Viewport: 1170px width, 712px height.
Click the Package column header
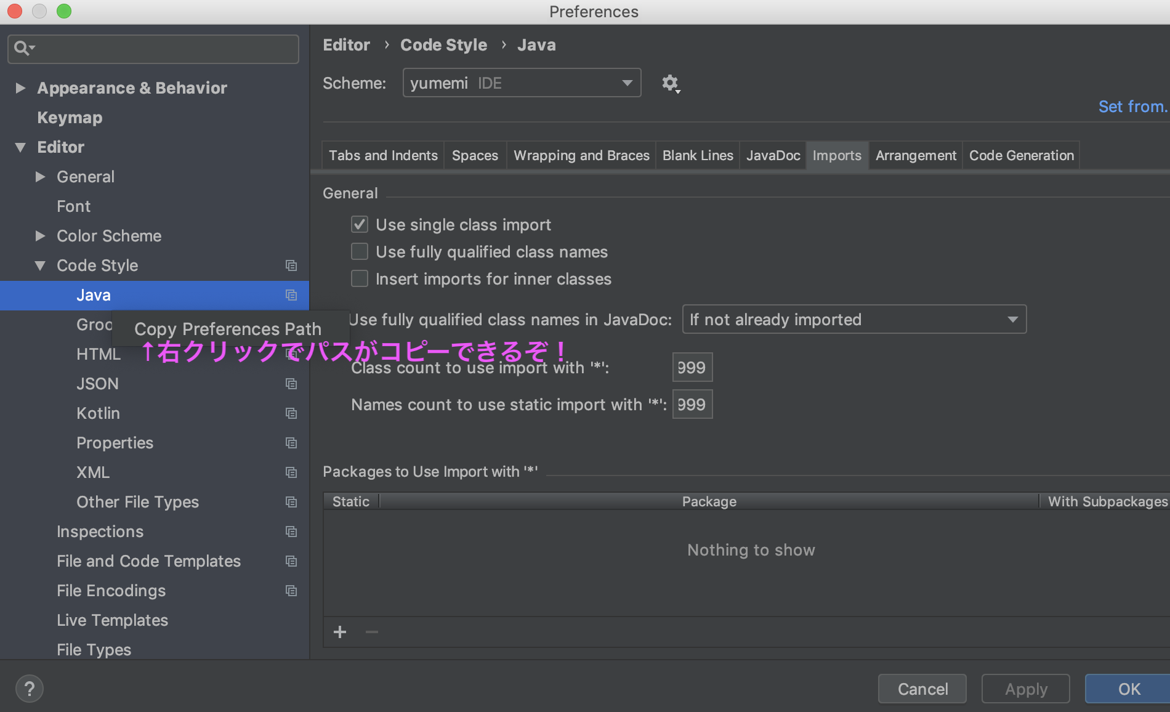[x=709, y=501]
